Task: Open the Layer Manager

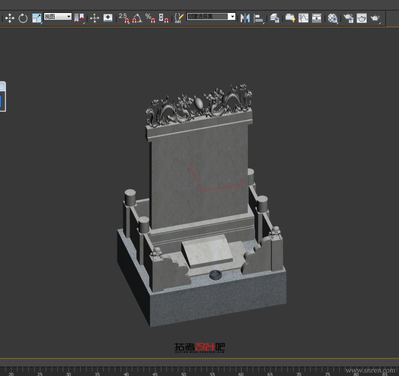Action: [274, 18]
